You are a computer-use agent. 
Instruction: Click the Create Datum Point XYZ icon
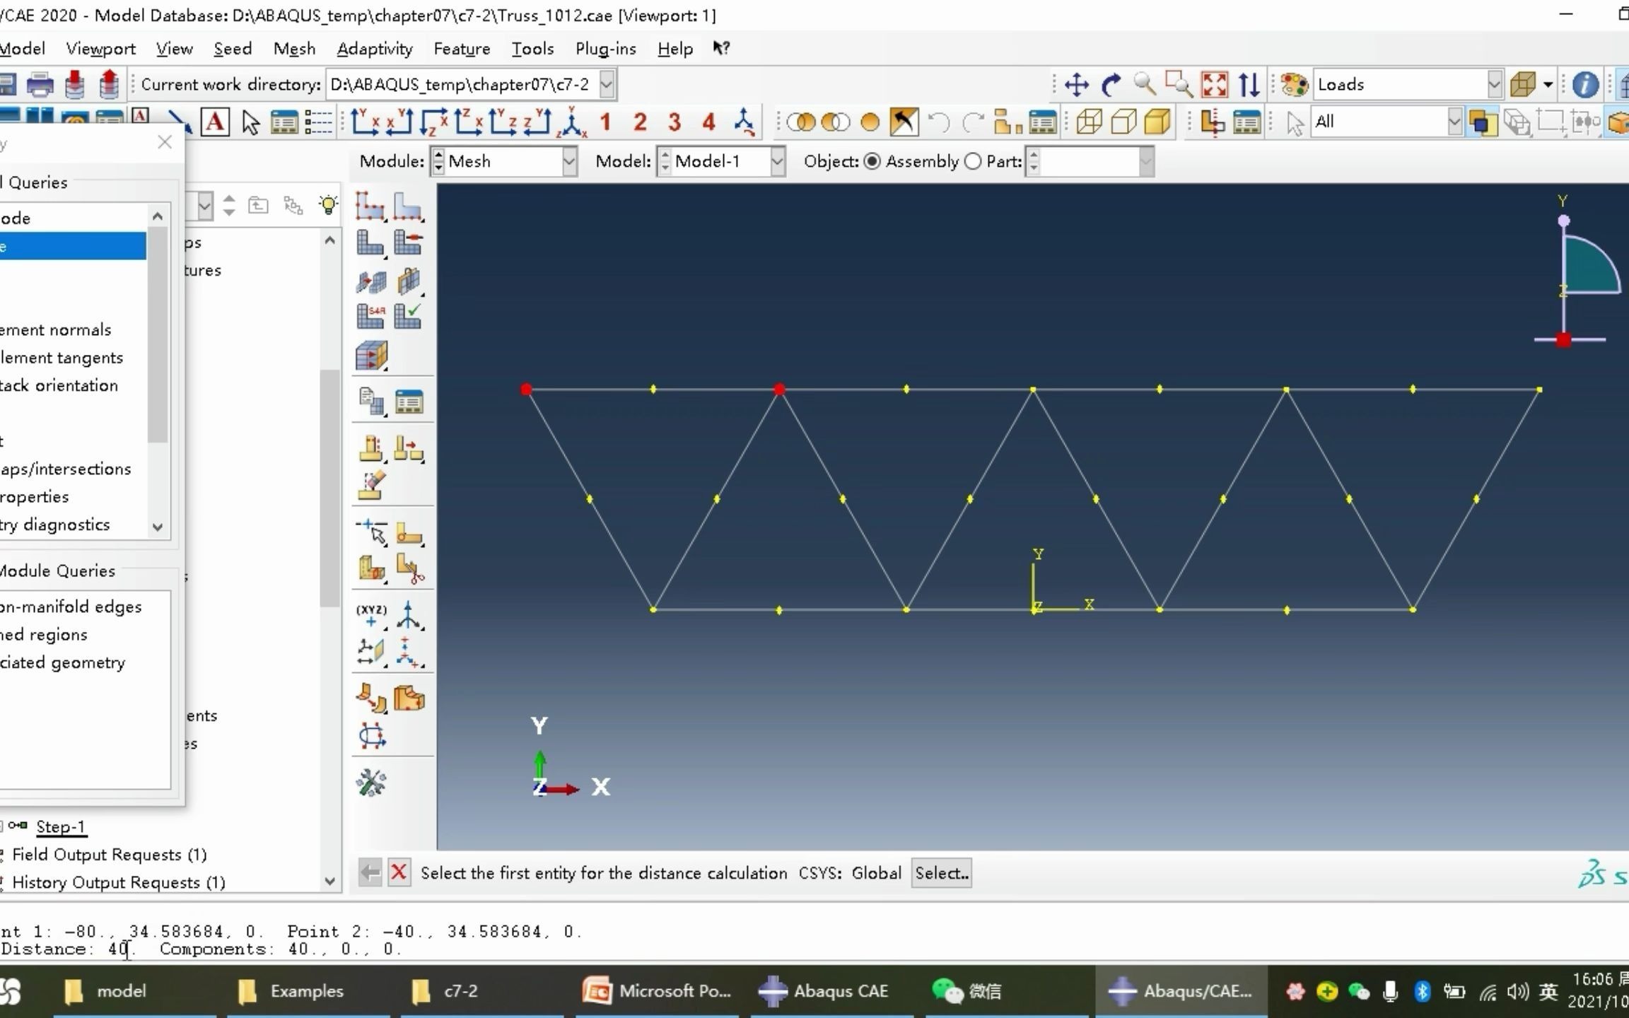pos(370,615)
